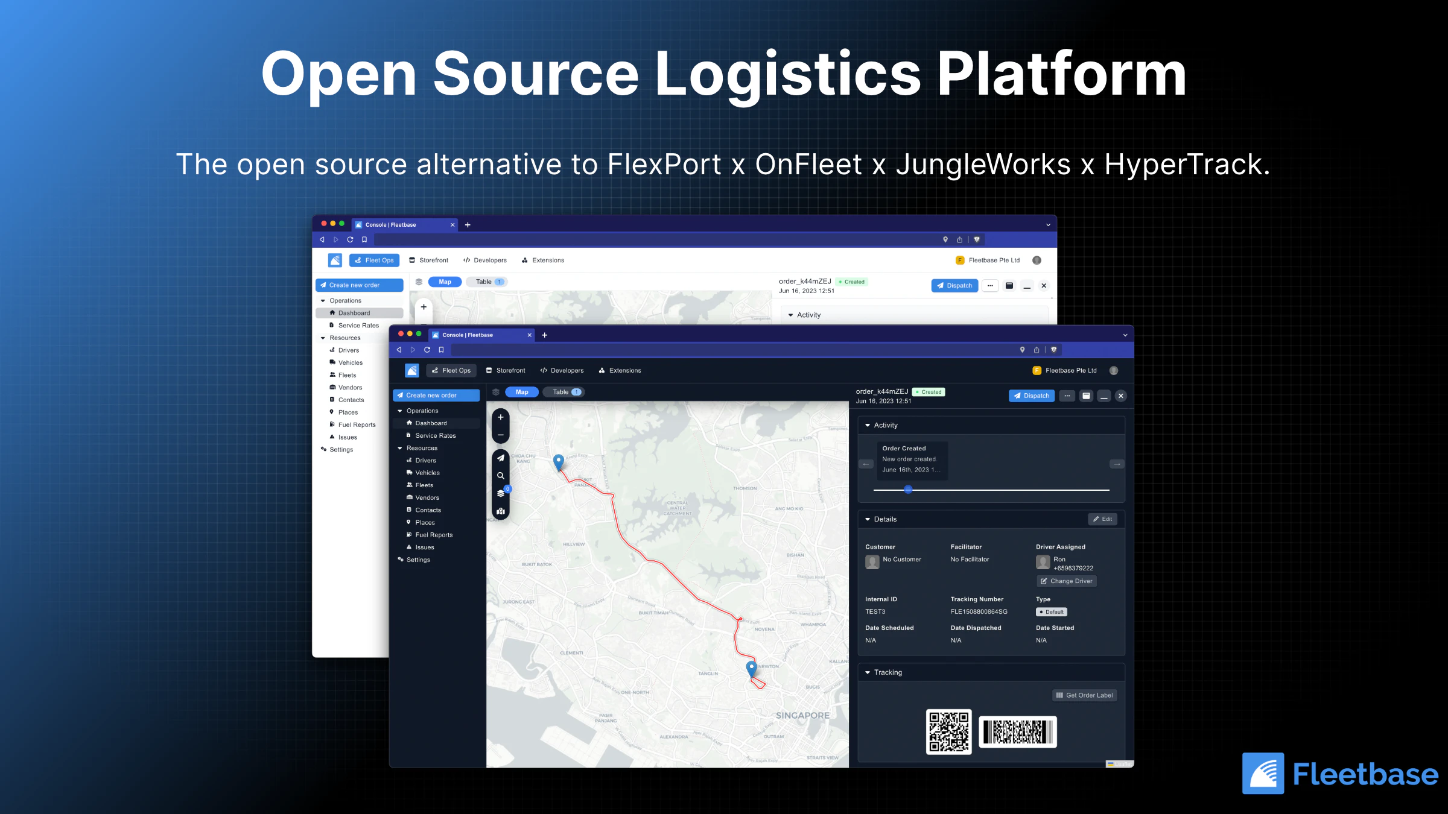Image resolution: width=1448 pixels, height=814 pixels.
Task: Select the Fleets sidebar item
Action: click(424, 485)
